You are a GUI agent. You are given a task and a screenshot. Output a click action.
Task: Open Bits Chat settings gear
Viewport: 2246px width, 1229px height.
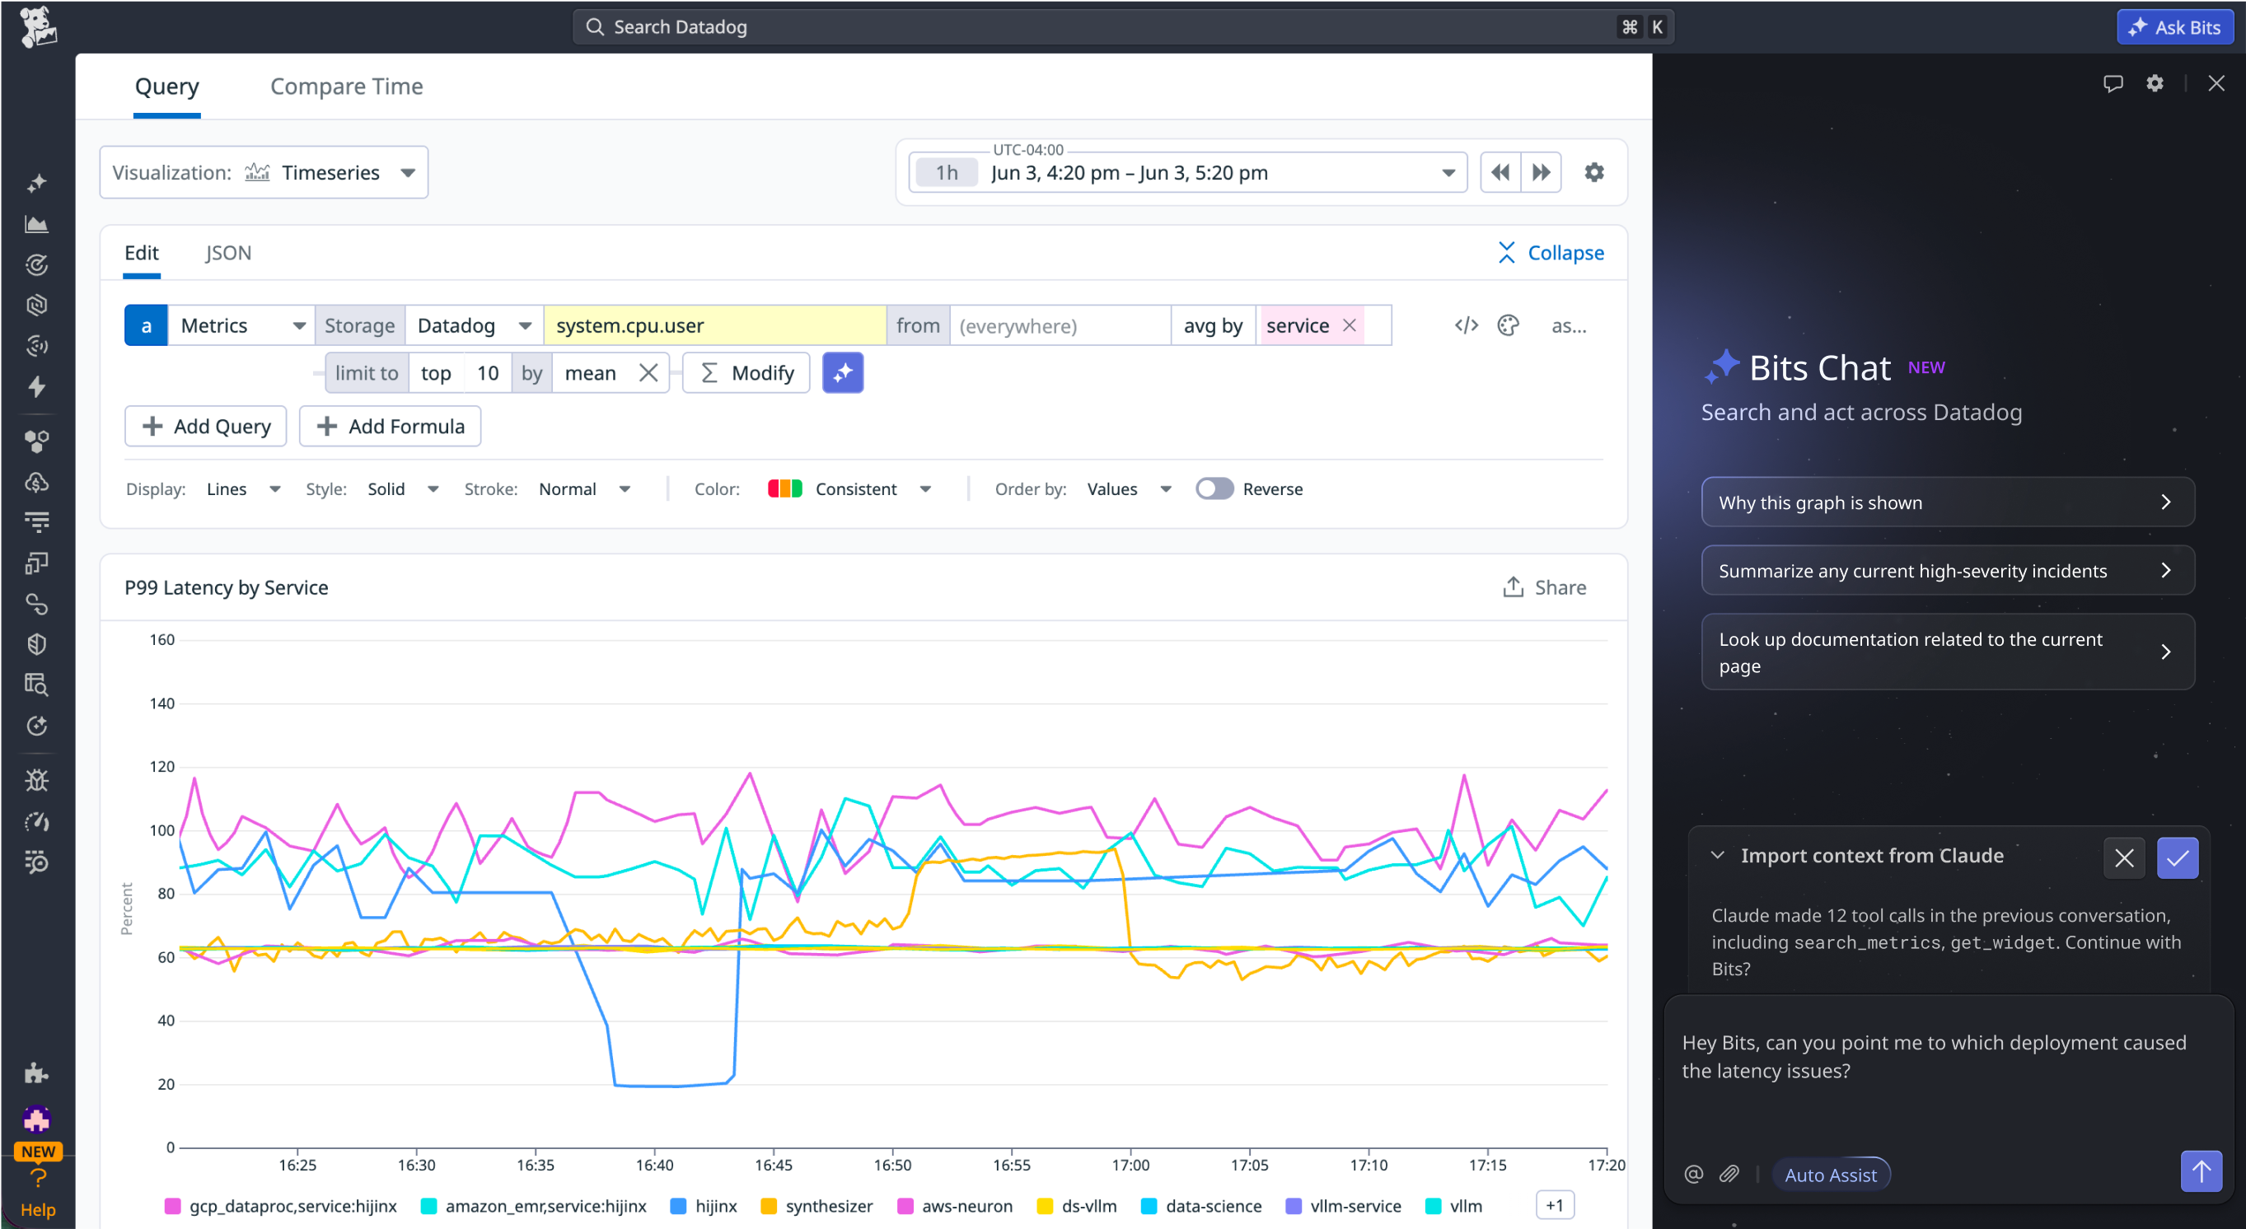coord(2155,84)
